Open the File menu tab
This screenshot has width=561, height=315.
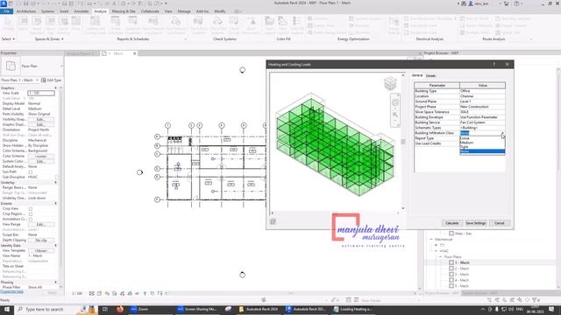(x=7, y=11)
